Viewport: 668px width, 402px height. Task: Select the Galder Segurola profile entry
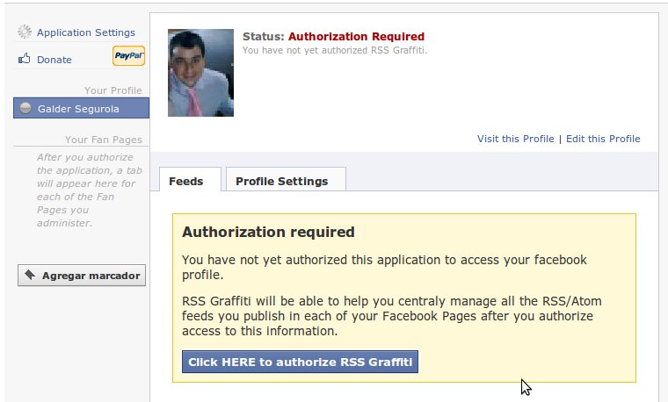[x=81, y=108]
